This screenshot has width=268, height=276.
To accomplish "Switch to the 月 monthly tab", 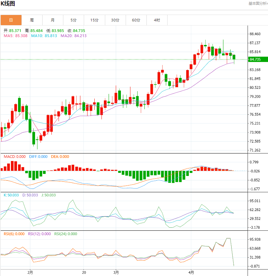I will point(52,20).
